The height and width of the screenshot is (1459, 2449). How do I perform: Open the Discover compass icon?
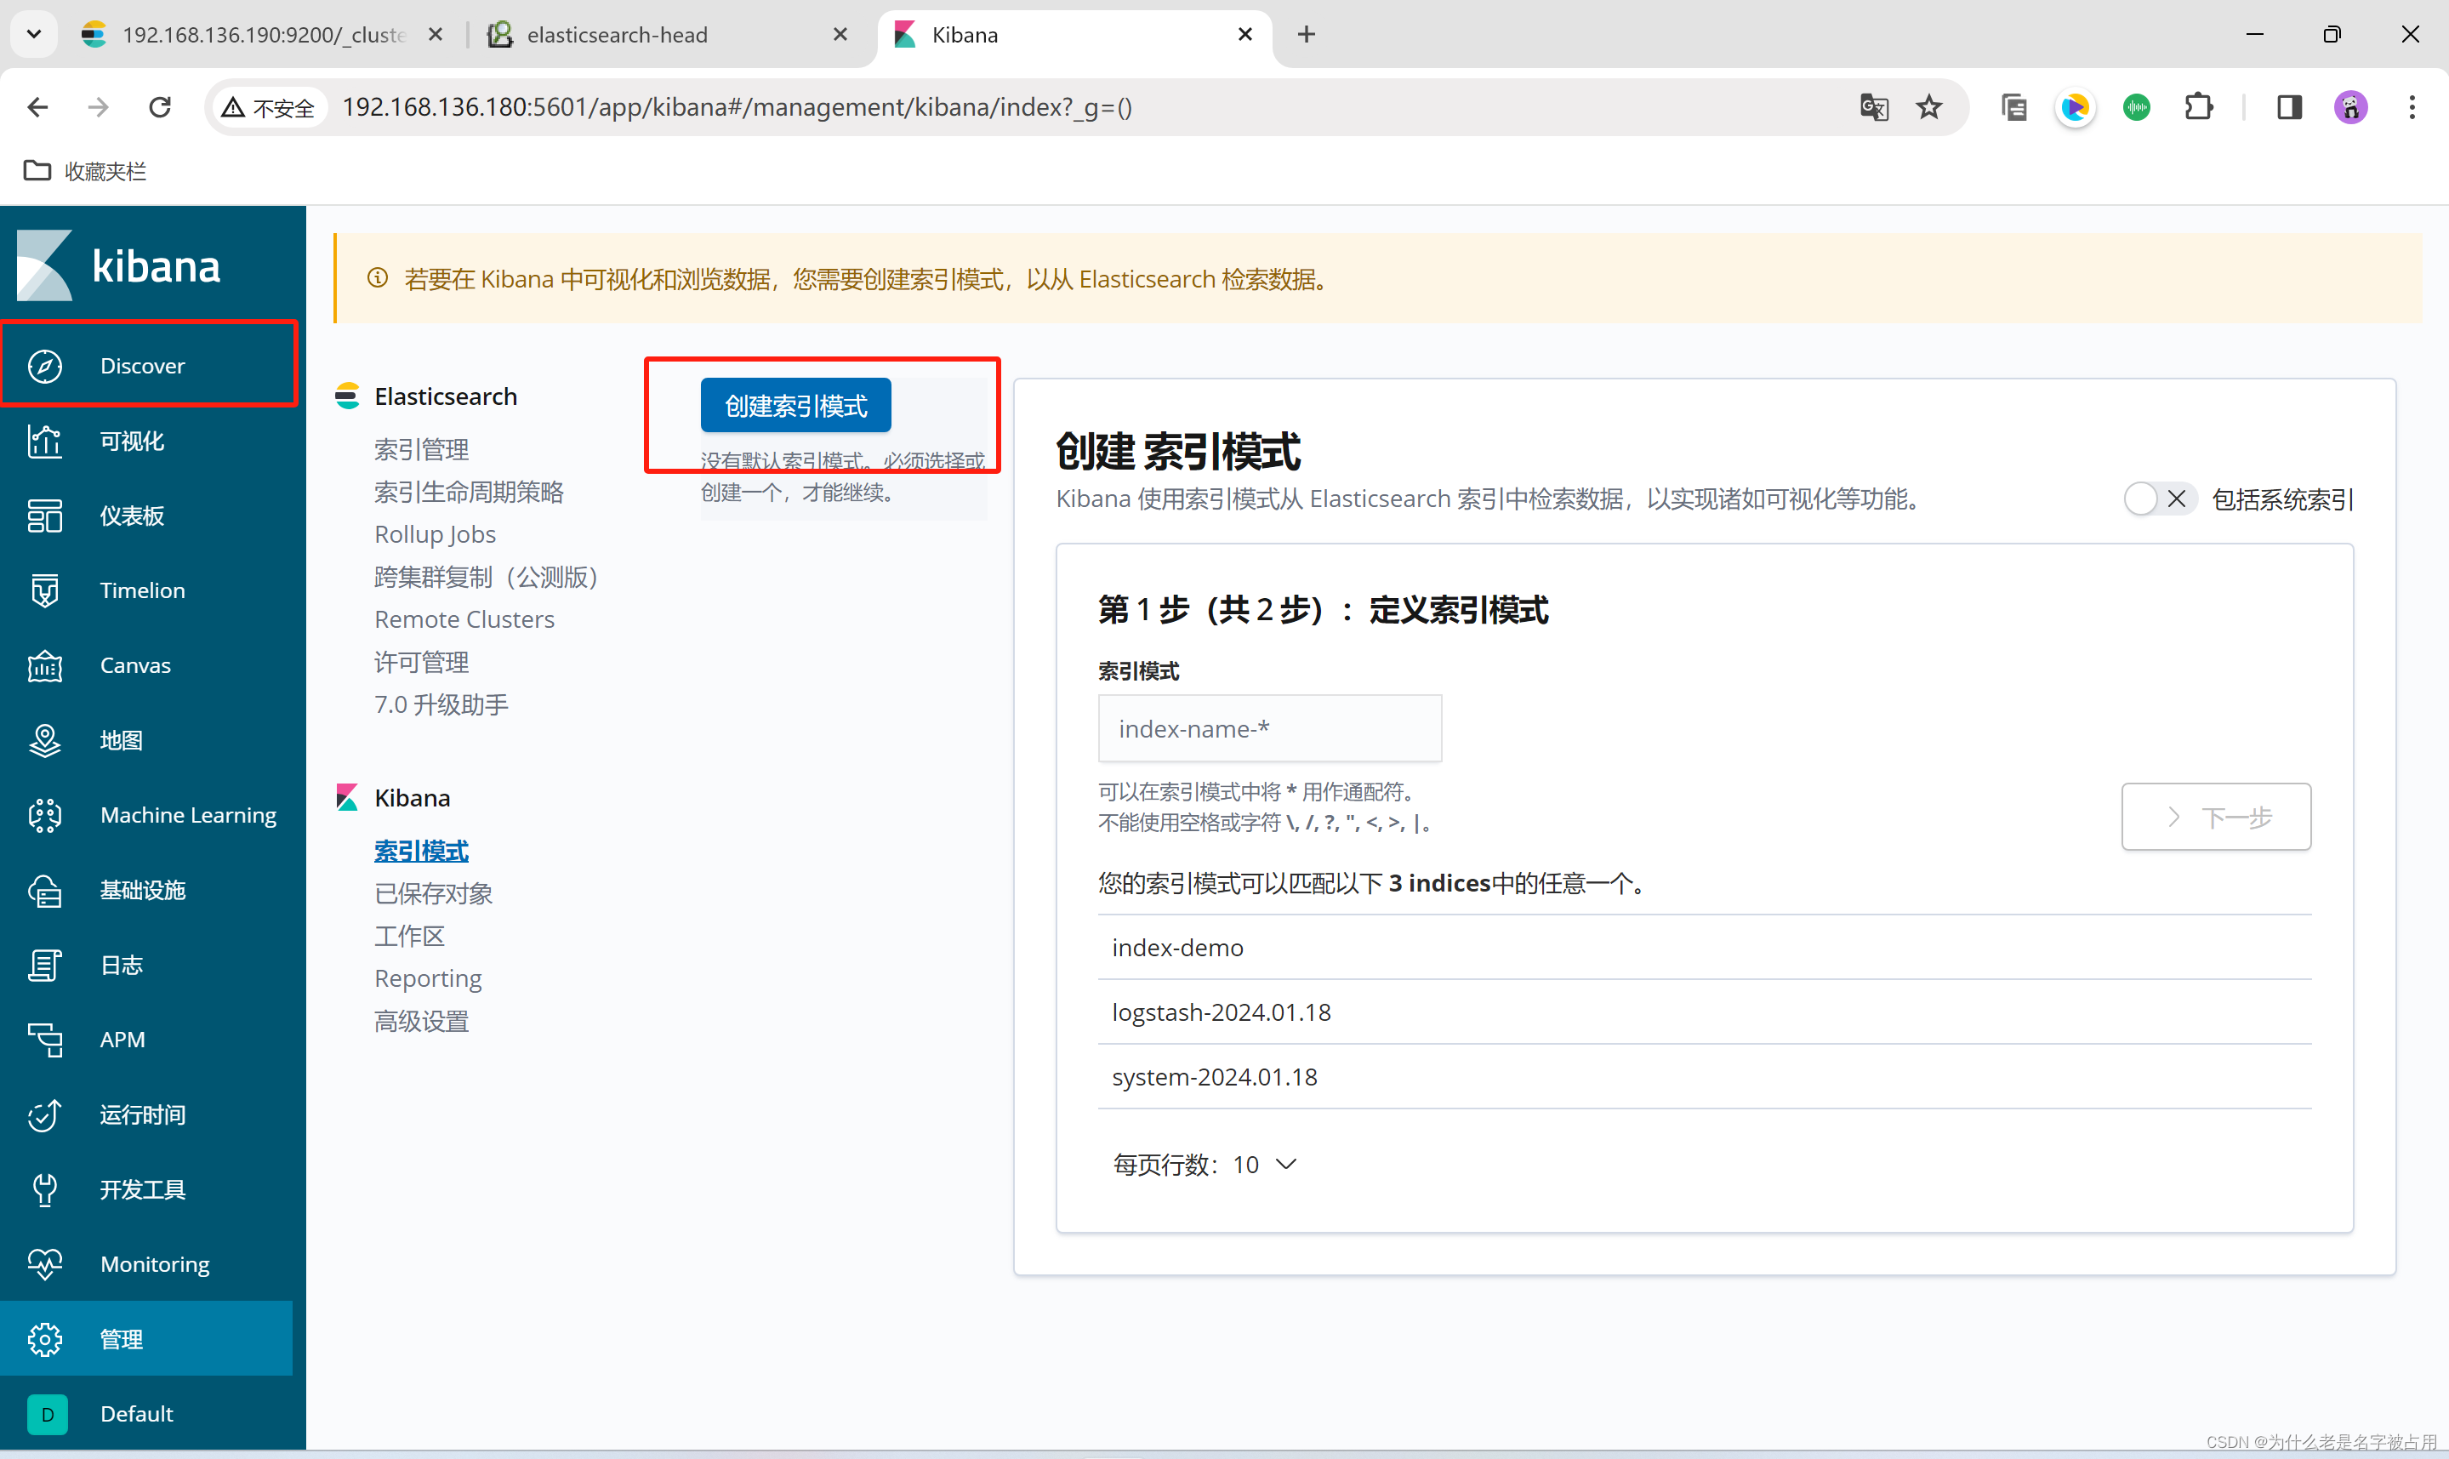click(45, 366)
